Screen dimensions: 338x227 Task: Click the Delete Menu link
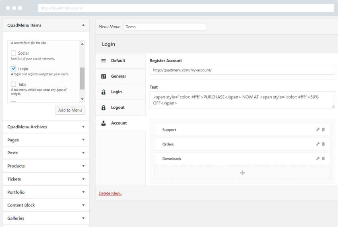110,194
